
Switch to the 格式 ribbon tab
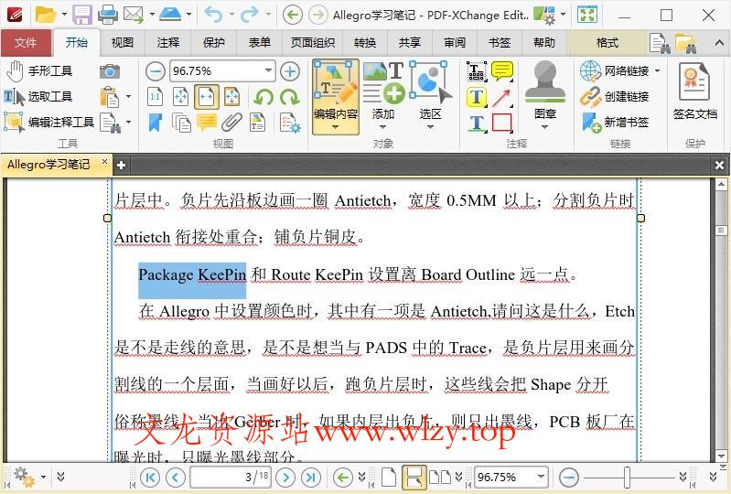coord(607,43)
